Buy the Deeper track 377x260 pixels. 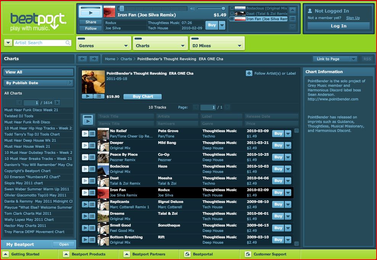coord(278,145)
